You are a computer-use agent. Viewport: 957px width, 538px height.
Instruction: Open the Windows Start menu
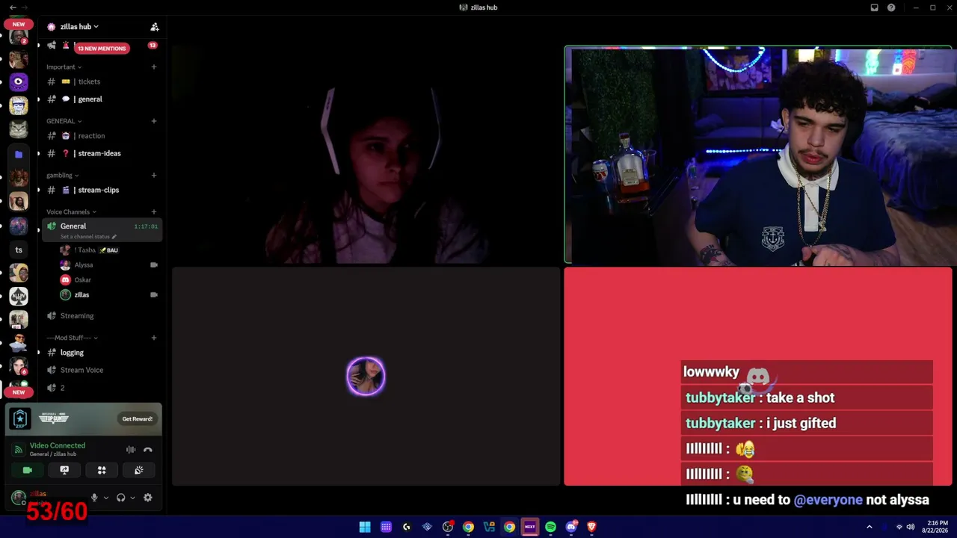tap(365, 527)
